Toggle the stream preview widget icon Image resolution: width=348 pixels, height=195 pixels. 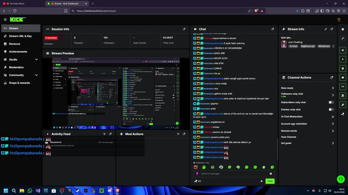[343, 50]
